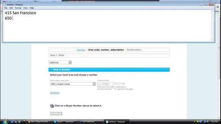Select the Skype number 7534942
This screenshot has height=124, width=221.
[55, 93]
